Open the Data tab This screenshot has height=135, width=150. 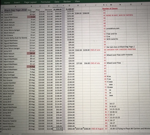point(57,2)
